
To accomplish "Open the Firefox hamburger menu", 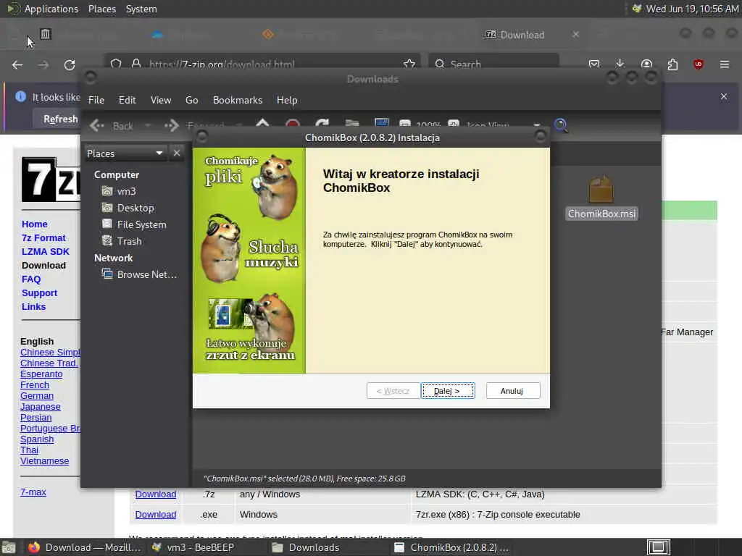I will [x=724, y=64].
